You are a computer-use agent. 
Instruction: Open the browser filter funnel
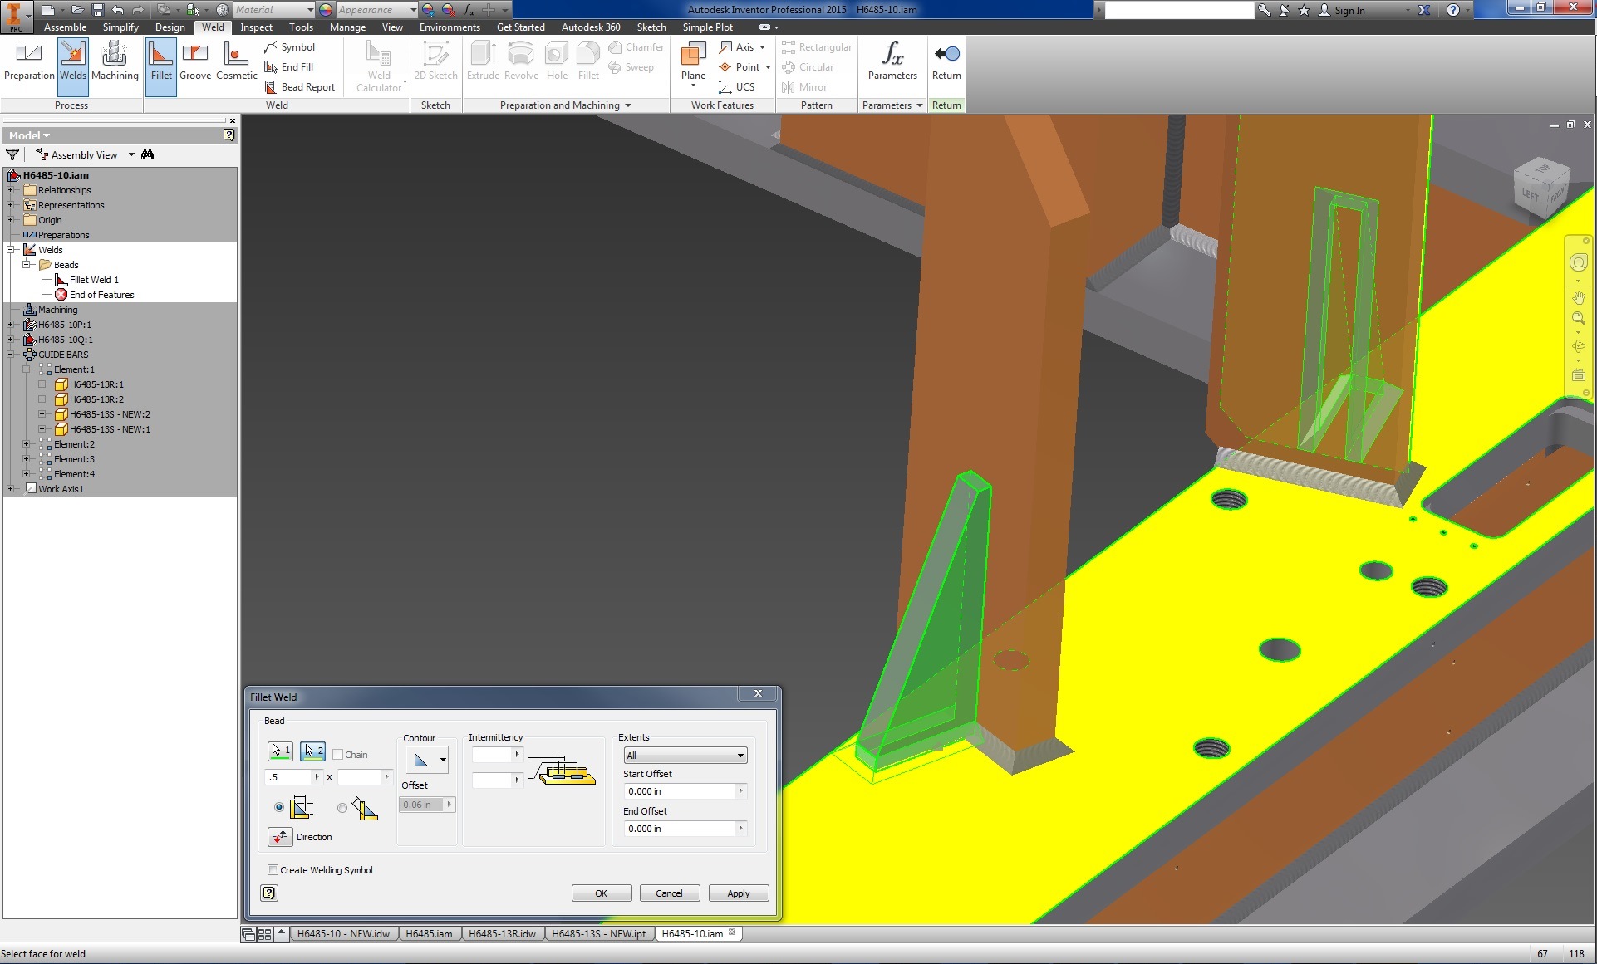[12, 154]
